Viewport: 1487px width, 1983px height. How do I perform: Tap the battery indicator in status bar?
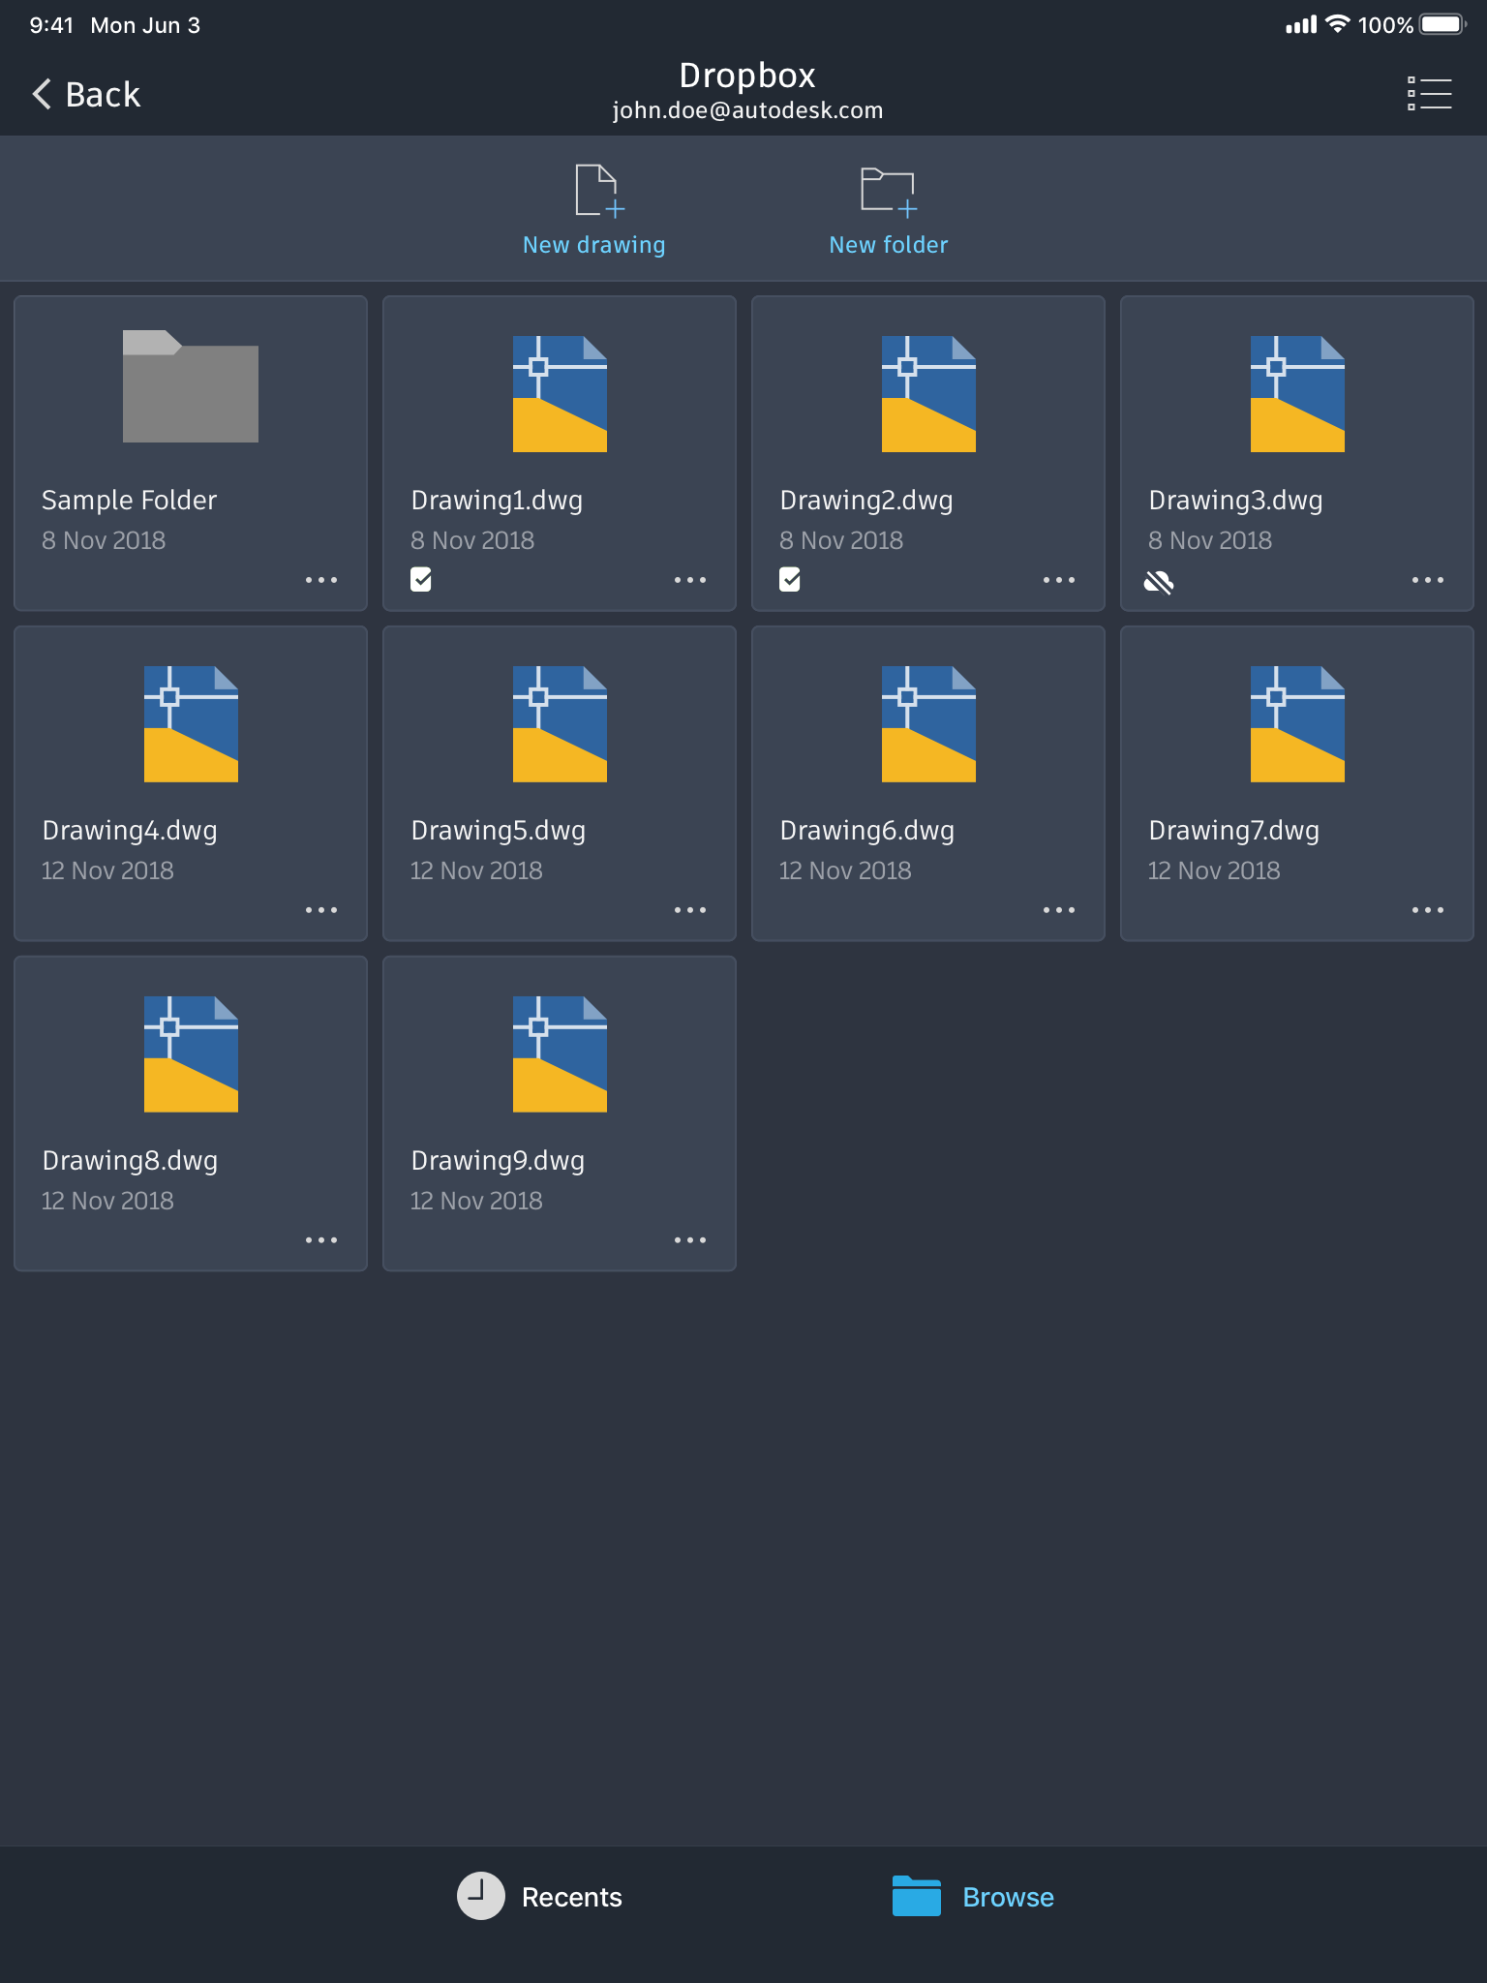[x=1443, y=24]
